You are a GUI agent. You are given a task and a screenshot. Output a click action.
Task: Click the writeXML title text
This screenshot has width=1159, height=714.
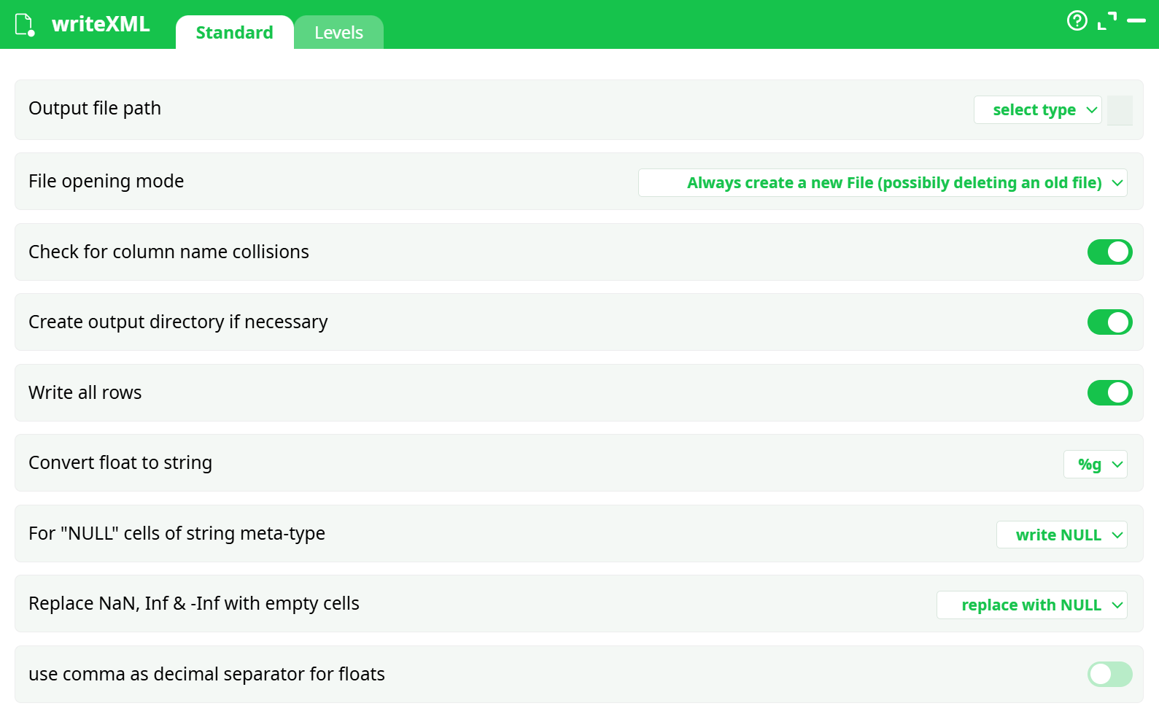[x=101, y=24]
